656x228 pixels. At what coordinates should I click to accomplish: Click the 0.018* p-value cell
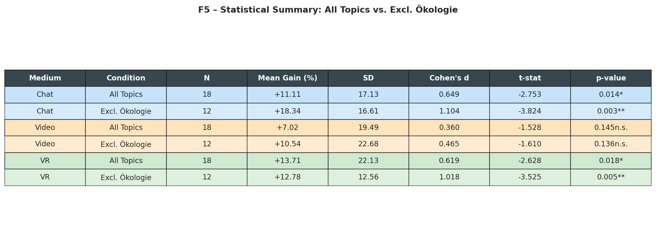point(611,161)
